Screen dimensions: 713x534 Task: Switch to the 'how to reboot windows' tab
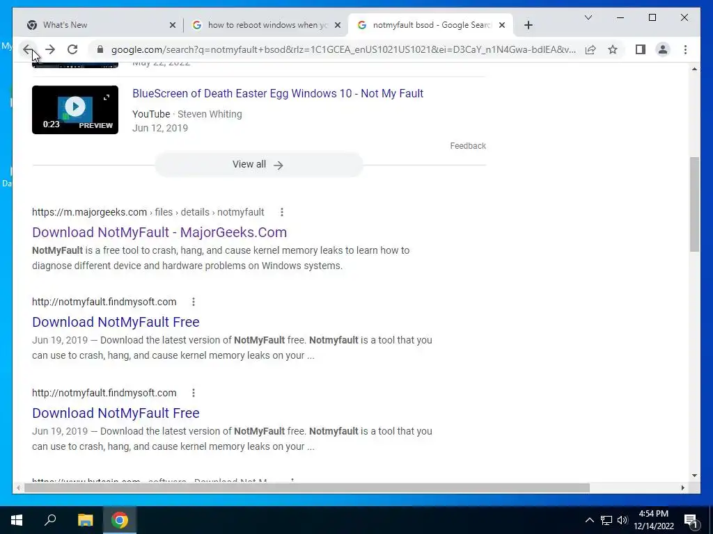[x=266, y=25]
